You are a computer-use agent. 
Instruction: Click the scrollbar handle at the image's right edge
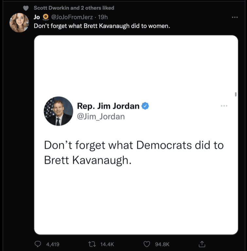tap(236, 94)
